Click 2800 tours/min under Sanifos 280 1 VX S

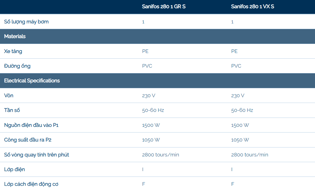pyautogui.click(x=250, y=155)
